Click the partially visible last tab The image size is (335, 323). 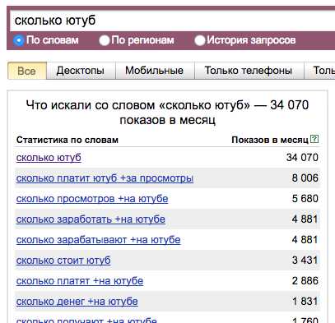point(319,71)
